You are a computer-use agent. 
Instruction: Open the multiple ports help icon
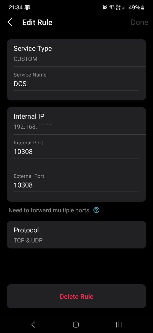96,210
